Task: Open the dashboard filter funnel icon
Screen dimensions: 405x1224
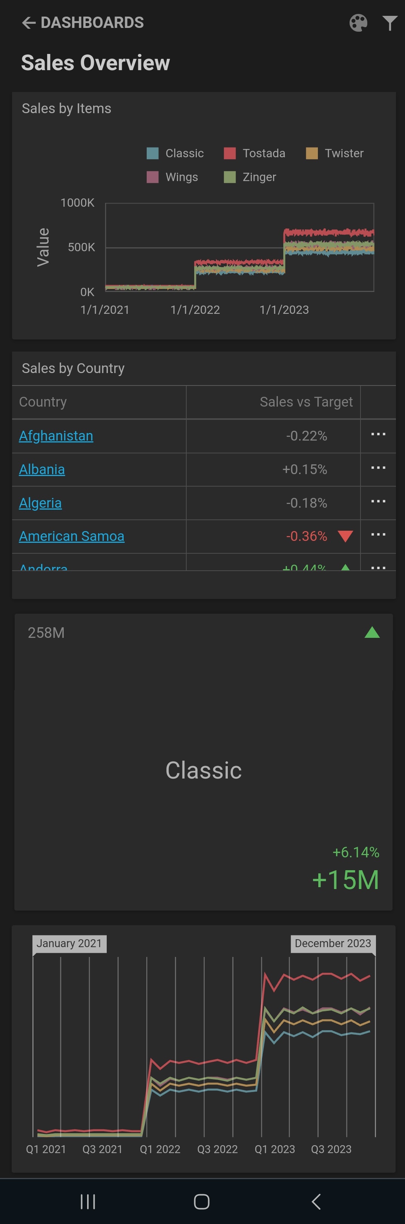Action: click(x=389, y=23)
